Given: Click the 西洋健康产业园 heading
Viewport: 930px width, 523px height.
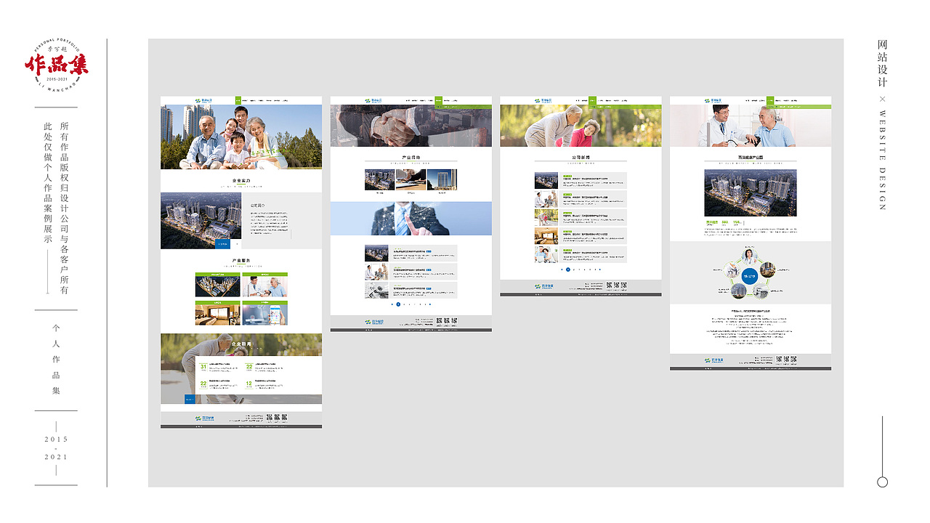Looking at the screenshot, I should tap(751, 157).
